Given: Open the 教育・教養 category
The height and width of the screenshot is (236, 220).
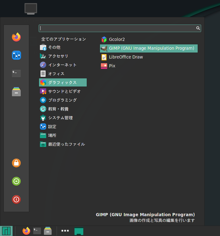Looking at the screenshot, I should (x=63, y=109).
